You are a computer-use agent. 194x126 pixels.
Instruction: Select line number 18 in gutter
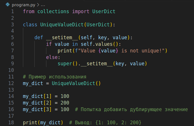coord(11,123)
